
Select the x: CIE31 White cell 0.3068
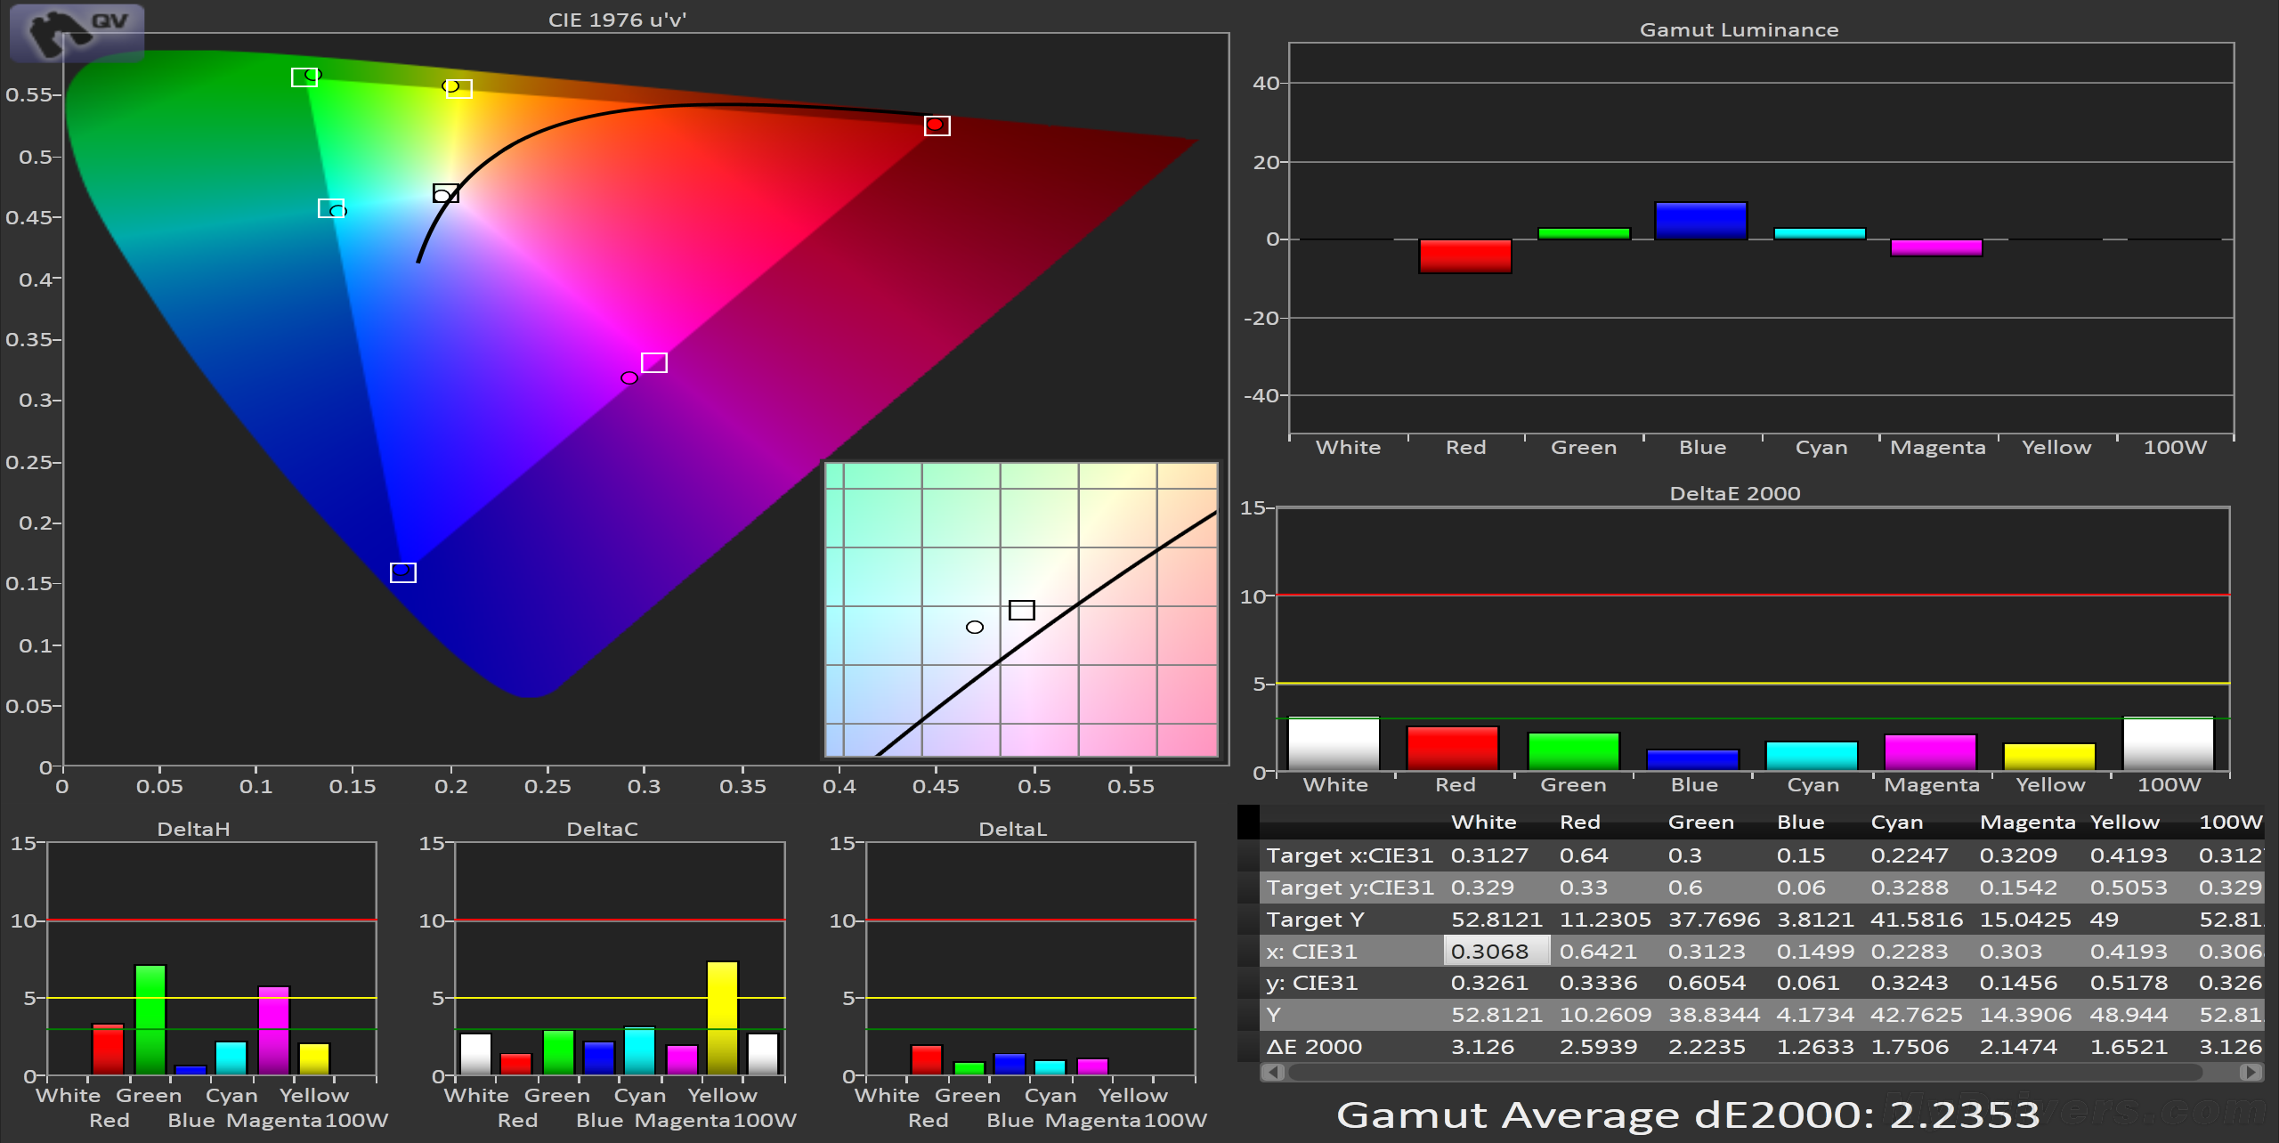pyautogui.click(x=1496, y=951)
